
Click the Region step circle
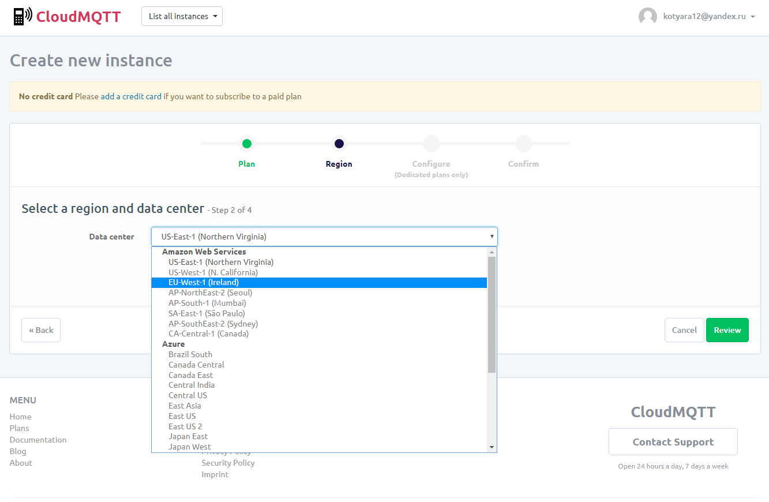click(x=339, y=144)
